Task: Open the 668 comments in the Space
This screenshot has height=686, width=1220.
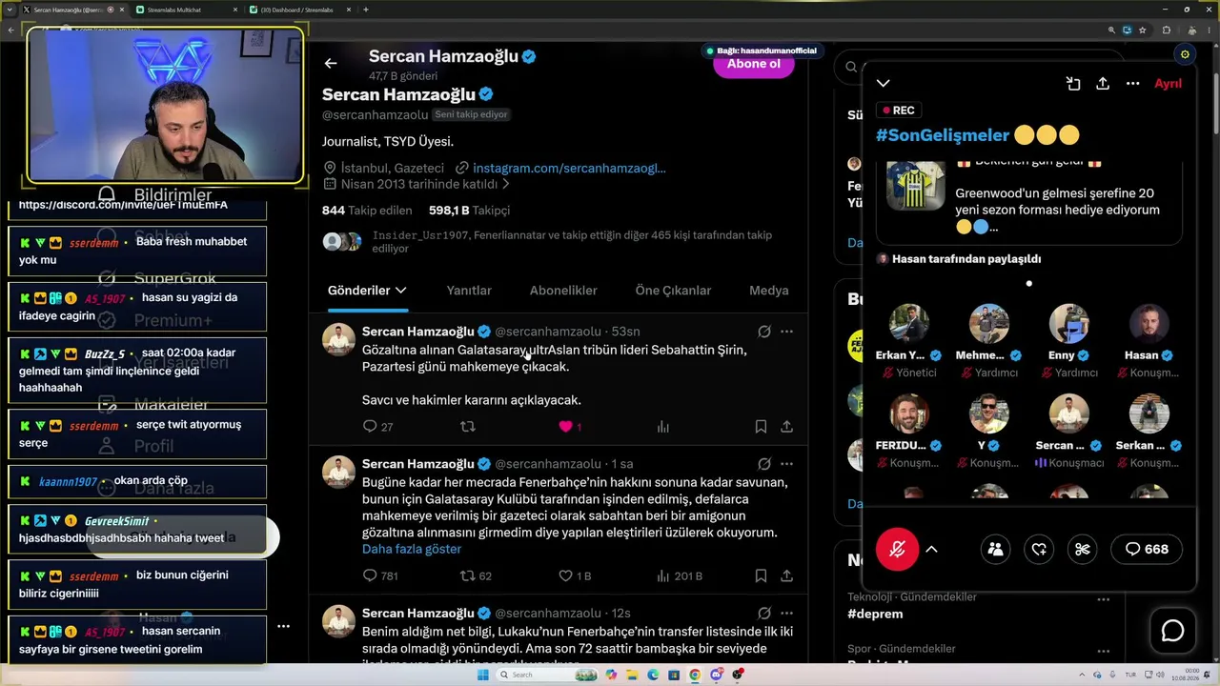Action: [1147, 549]
